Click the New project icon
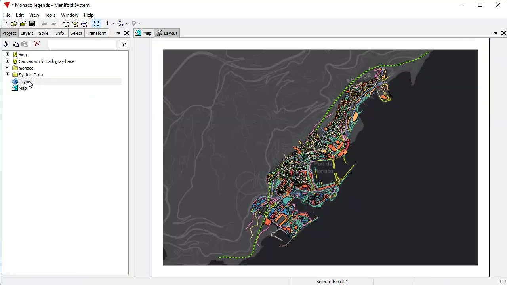507x285 pixels. coord(5,24)
